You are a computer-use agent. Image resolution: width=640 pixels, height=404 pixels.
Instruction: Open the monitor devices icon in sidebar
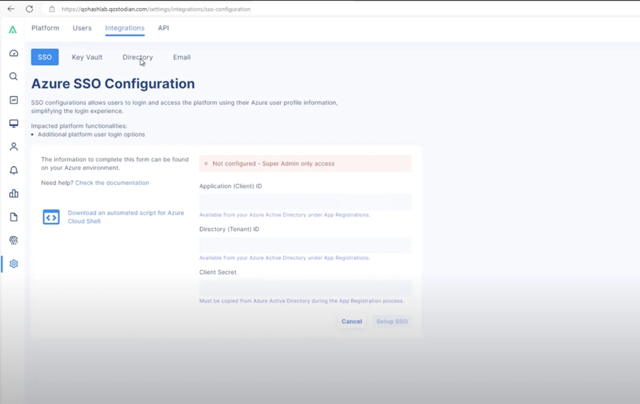[13, 124]
